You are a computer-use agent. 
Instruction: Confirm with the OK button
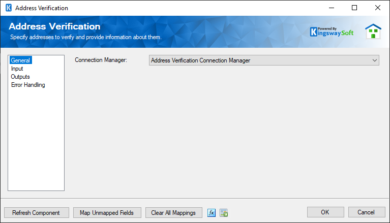tap(325, 212)
